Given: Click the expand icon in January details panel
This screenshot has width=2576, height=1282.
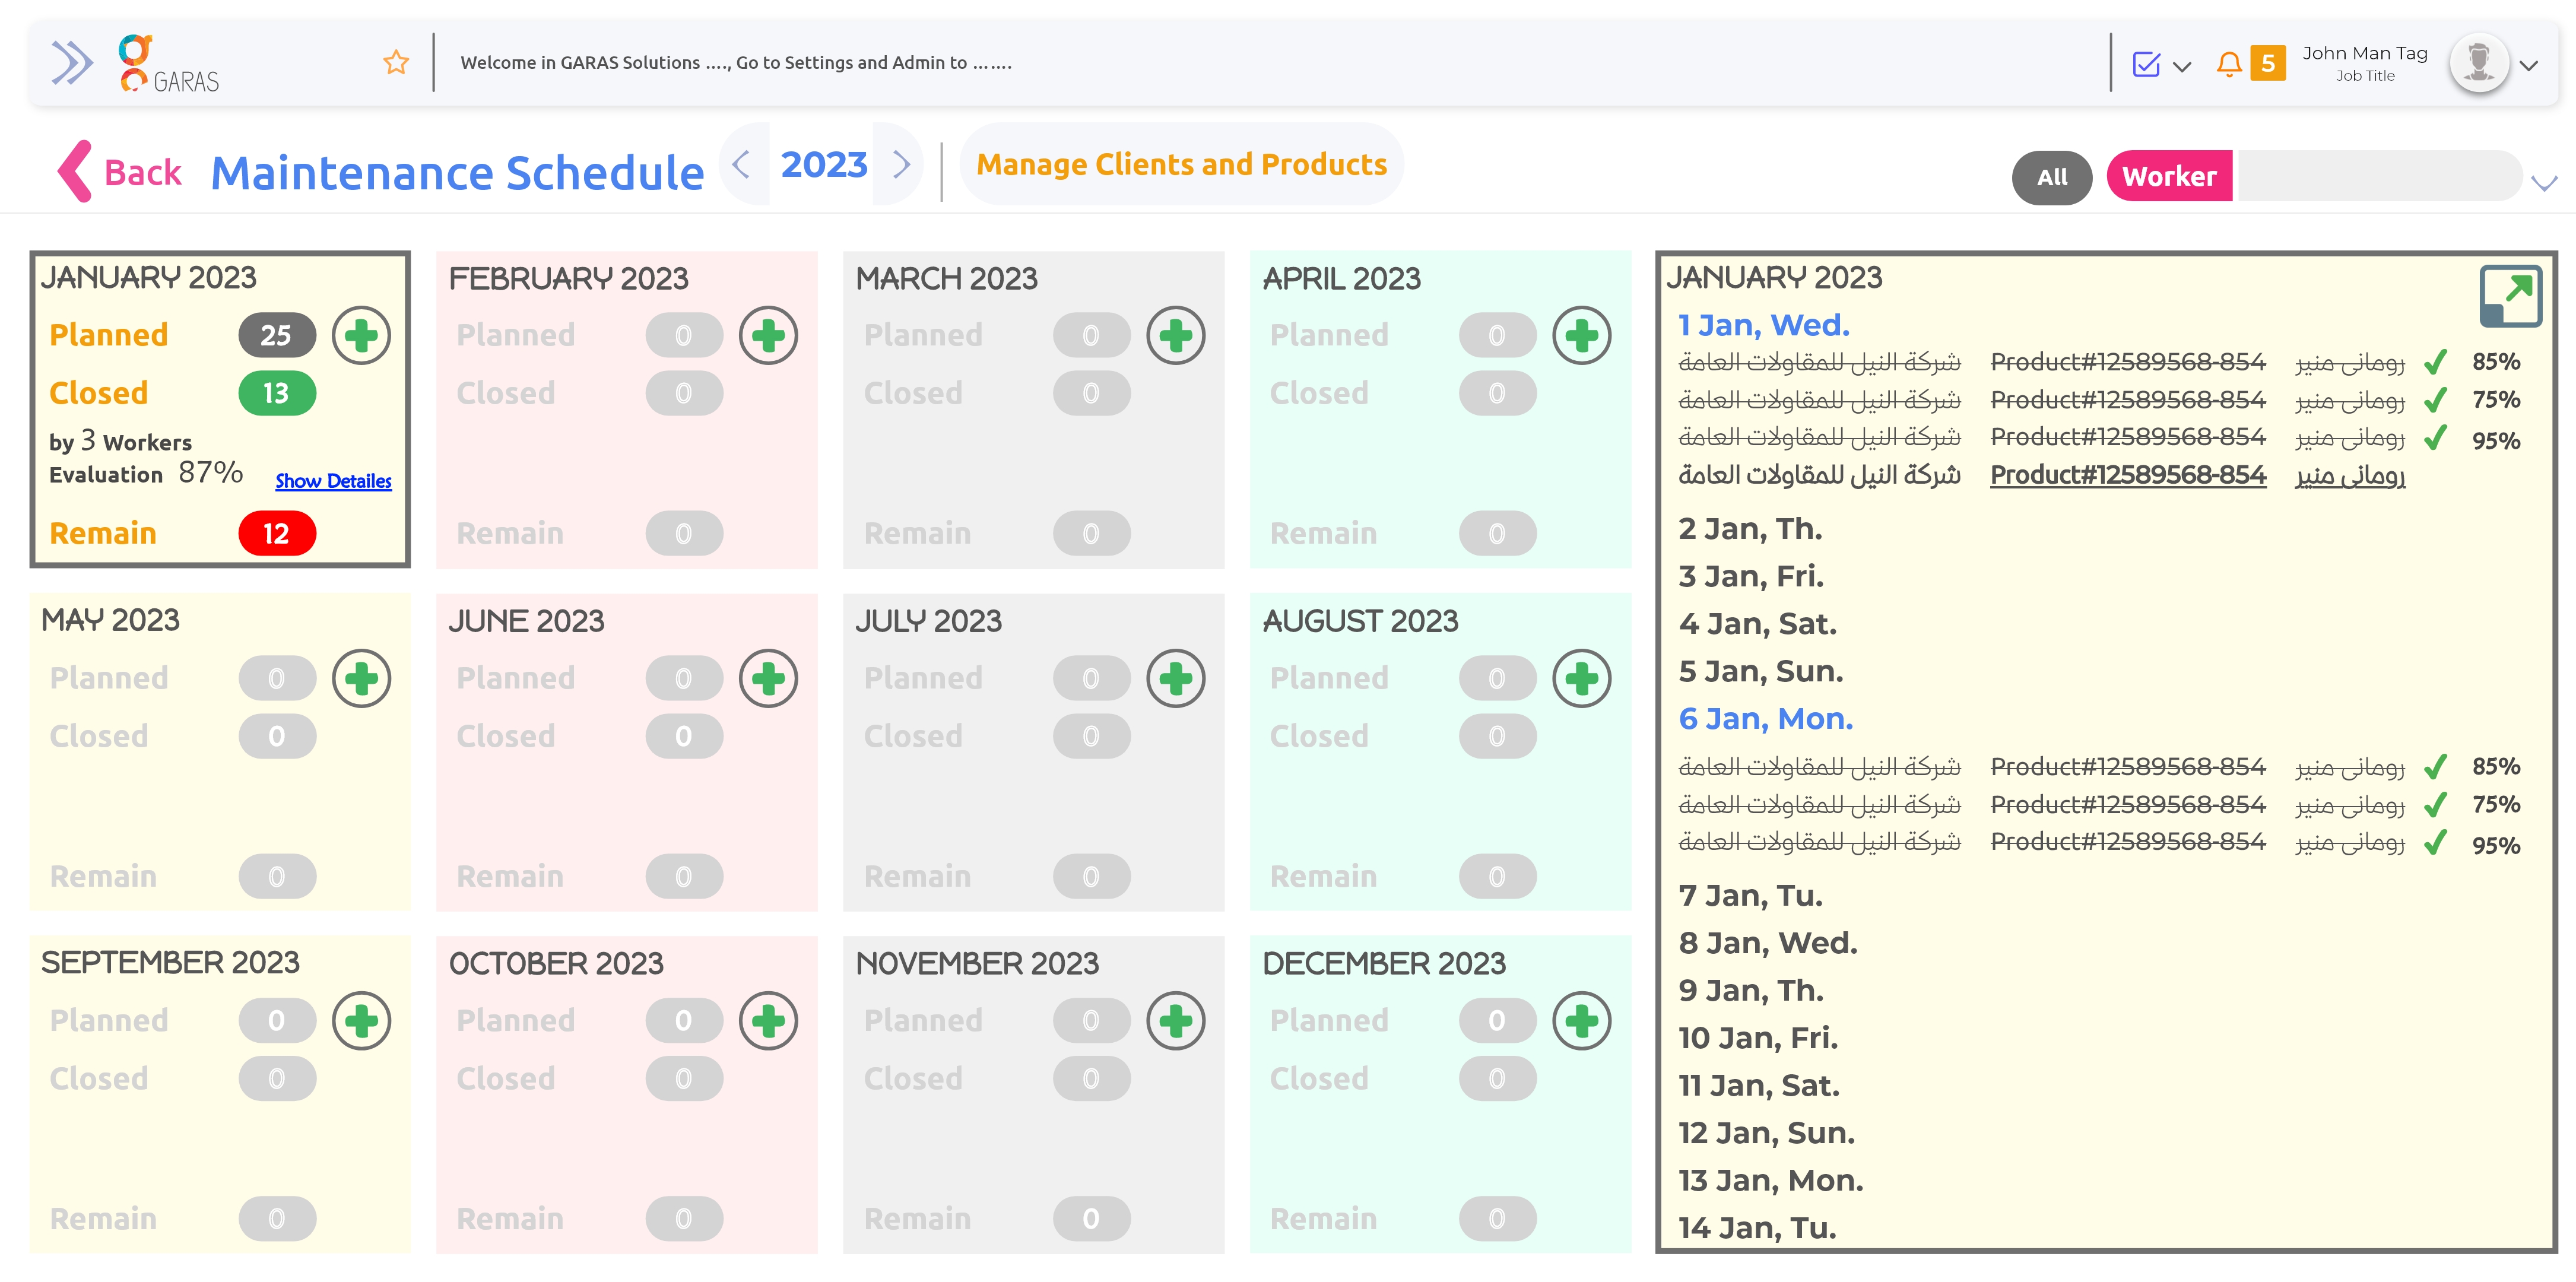Looking at the screenshot, I should 2510,296.
